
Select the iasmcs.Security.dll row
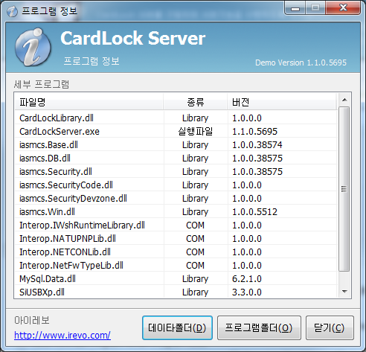[176, 171]
